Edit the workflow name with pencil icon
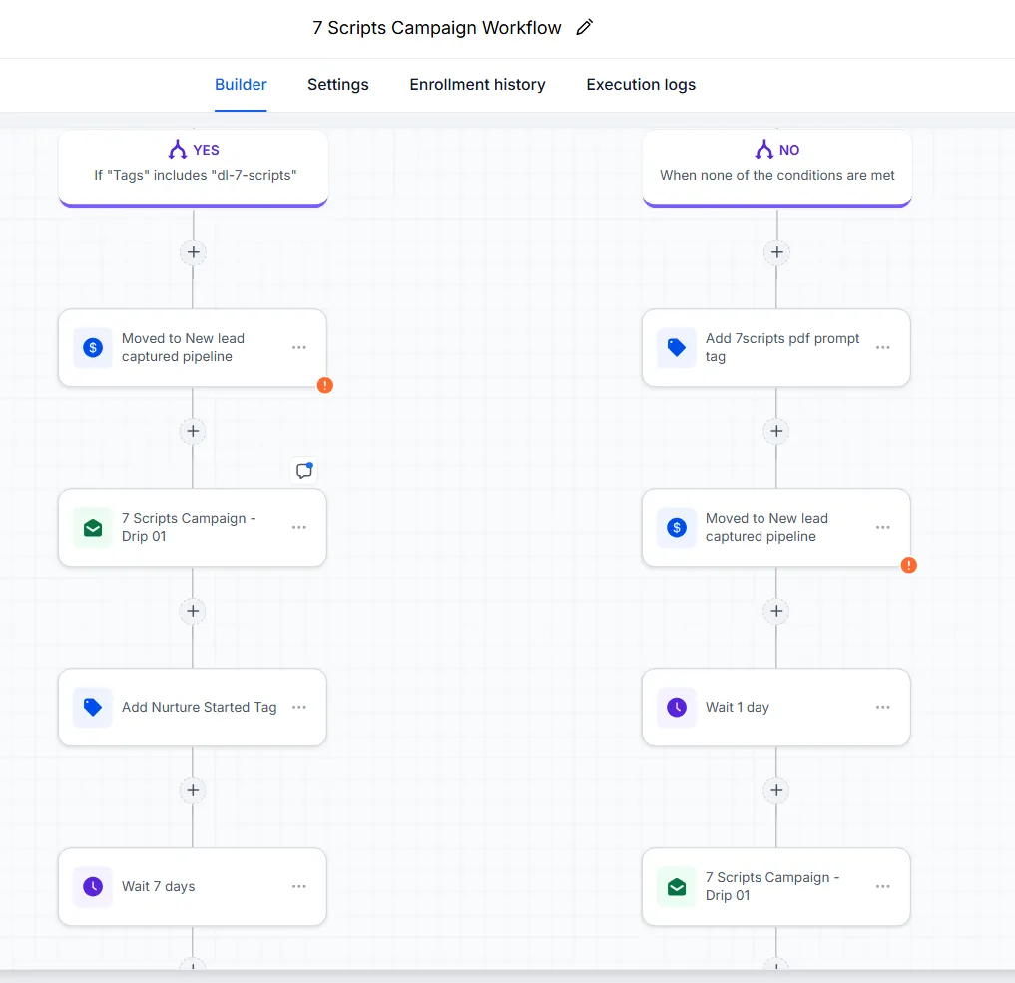This screenshot has width=1015, height=983. 584,27
